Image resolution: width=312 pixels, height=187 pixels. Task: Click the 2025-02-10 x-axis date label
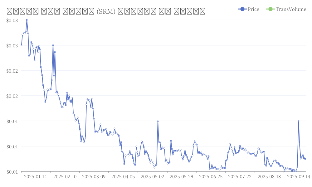tap(65, 177)
